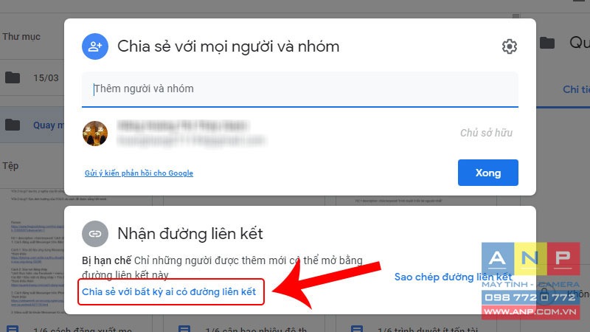
Task: Click the Xong button
Action: tap(488, 173)
